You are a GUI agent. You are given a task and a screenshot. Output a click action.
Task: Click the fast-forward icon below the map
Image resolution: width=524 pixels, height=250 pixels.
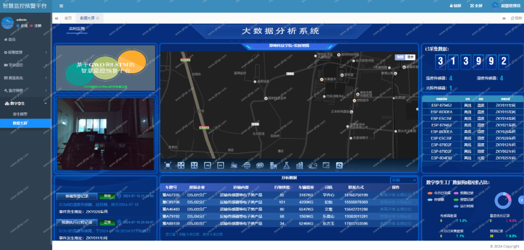pyautogui.click(x=221, y=165)
